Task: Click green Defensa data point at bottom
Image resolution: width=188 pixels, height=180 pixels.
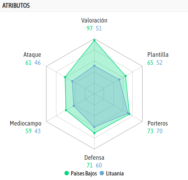Action: [x=94, y=133]
